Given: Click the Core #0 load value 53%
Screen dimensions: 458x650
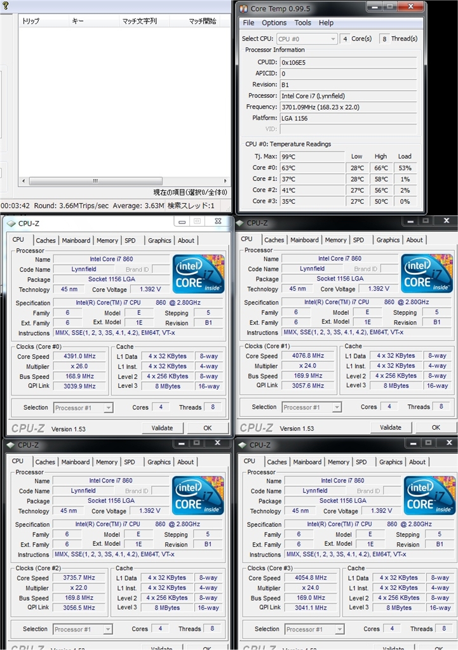Looking at the screenshot, I should coord(405,168).
